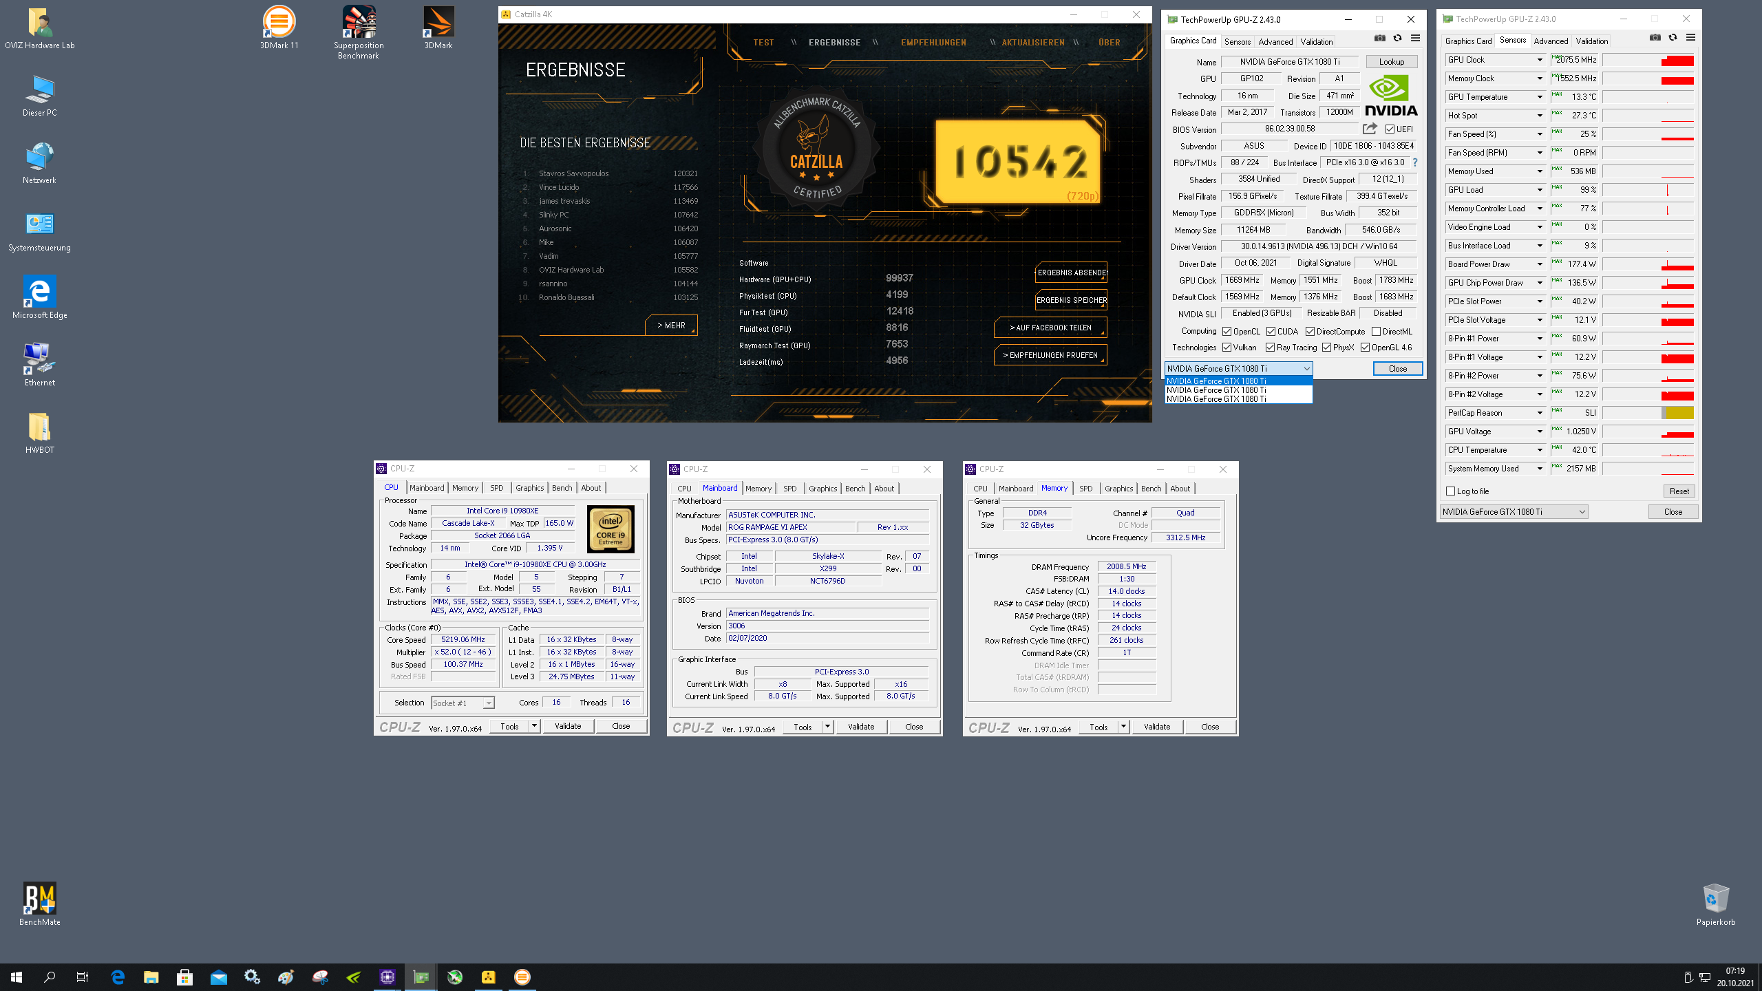Expand the Board Power Draw sensor dropdown arrow
Image resolution: width=1762 pixels, height=991 pixels.
[x=1540, y=264]
